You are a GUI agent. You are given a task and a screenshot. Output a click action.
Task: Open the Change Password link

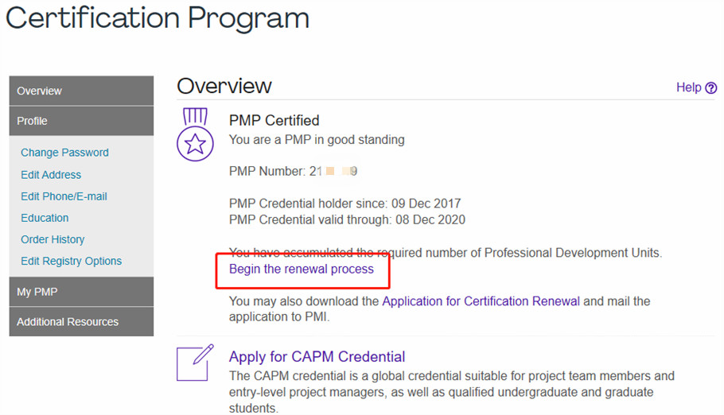coord(64,153)
